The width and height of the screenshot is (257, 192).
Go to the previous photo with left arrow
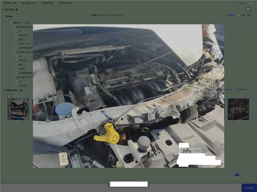coord(9,96)
